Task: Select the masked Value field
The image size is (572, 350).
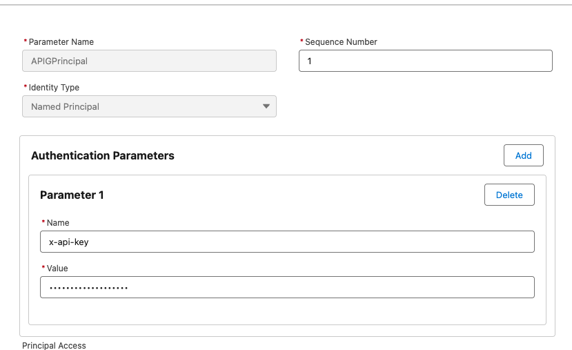Action: [287, 287]
